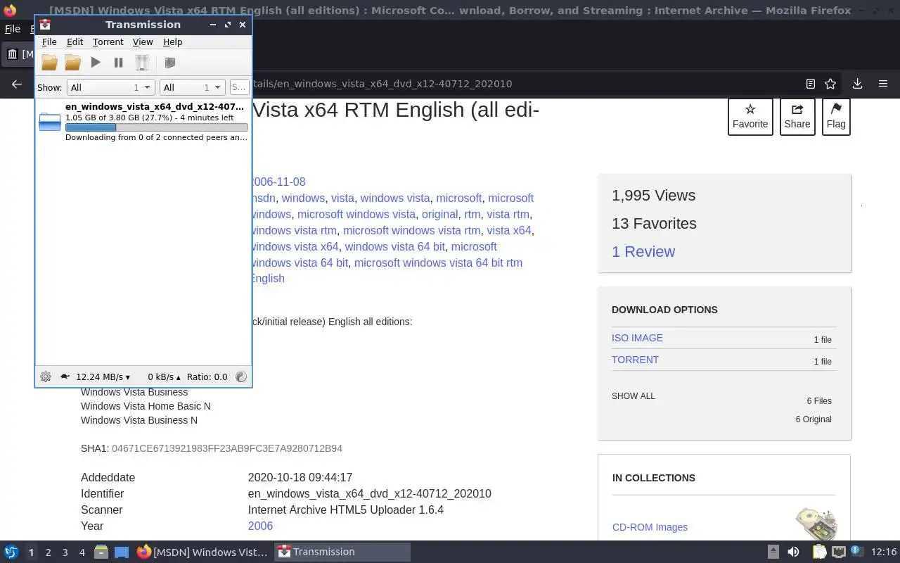Viewport: 900px width, 563px height.
Task: Open CD-ROM Images collection link
Action: pos(650,527)
